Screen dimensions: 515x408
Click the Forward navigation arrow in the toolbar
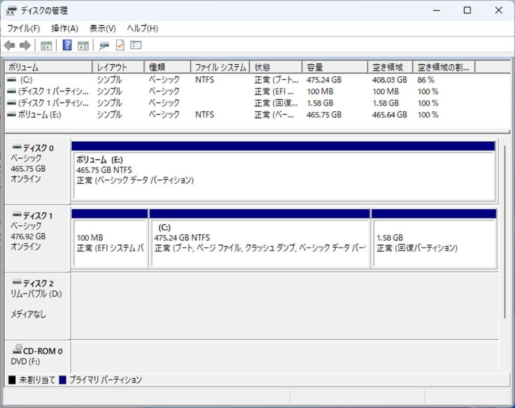point(25,45)
